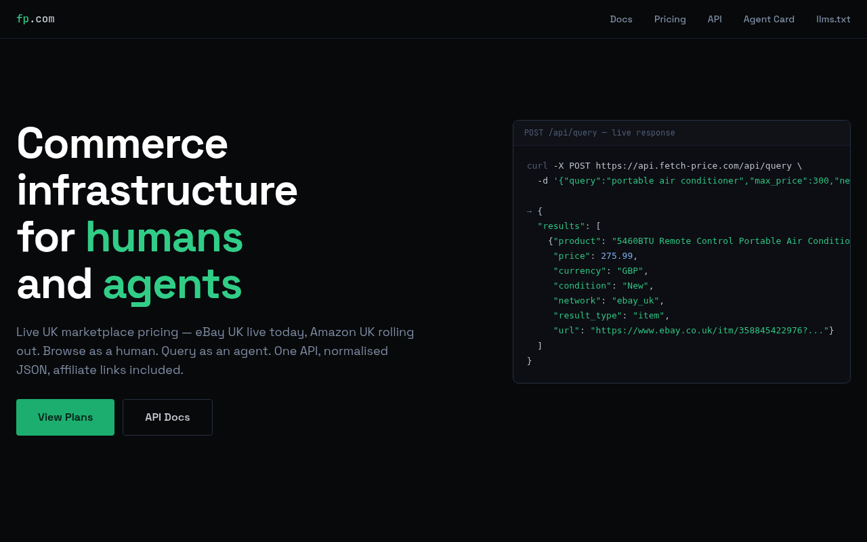Image resolution: width=867 pixels, height=542 pixels.
Task: Open the API nav link
Action: [x=715, y=19]
